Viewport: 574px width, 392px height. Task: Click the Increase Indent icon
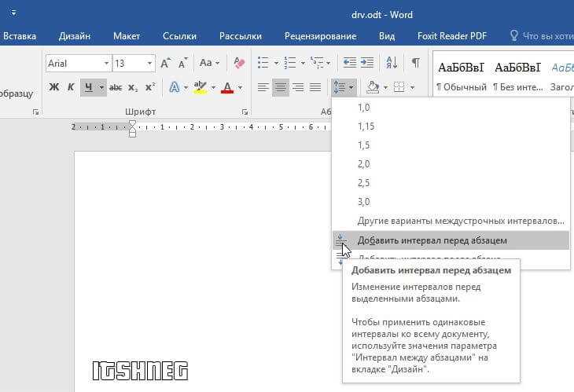(x=366, y=63)
